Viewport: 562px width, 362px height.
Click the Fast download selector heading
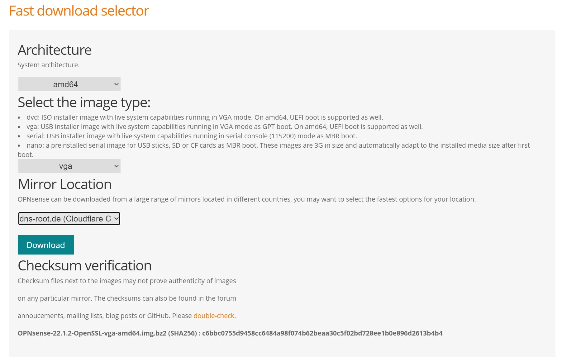coord(79,11)
